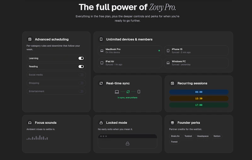Select the 17:00 recurring session bar
252x160 pixels.
199,105
